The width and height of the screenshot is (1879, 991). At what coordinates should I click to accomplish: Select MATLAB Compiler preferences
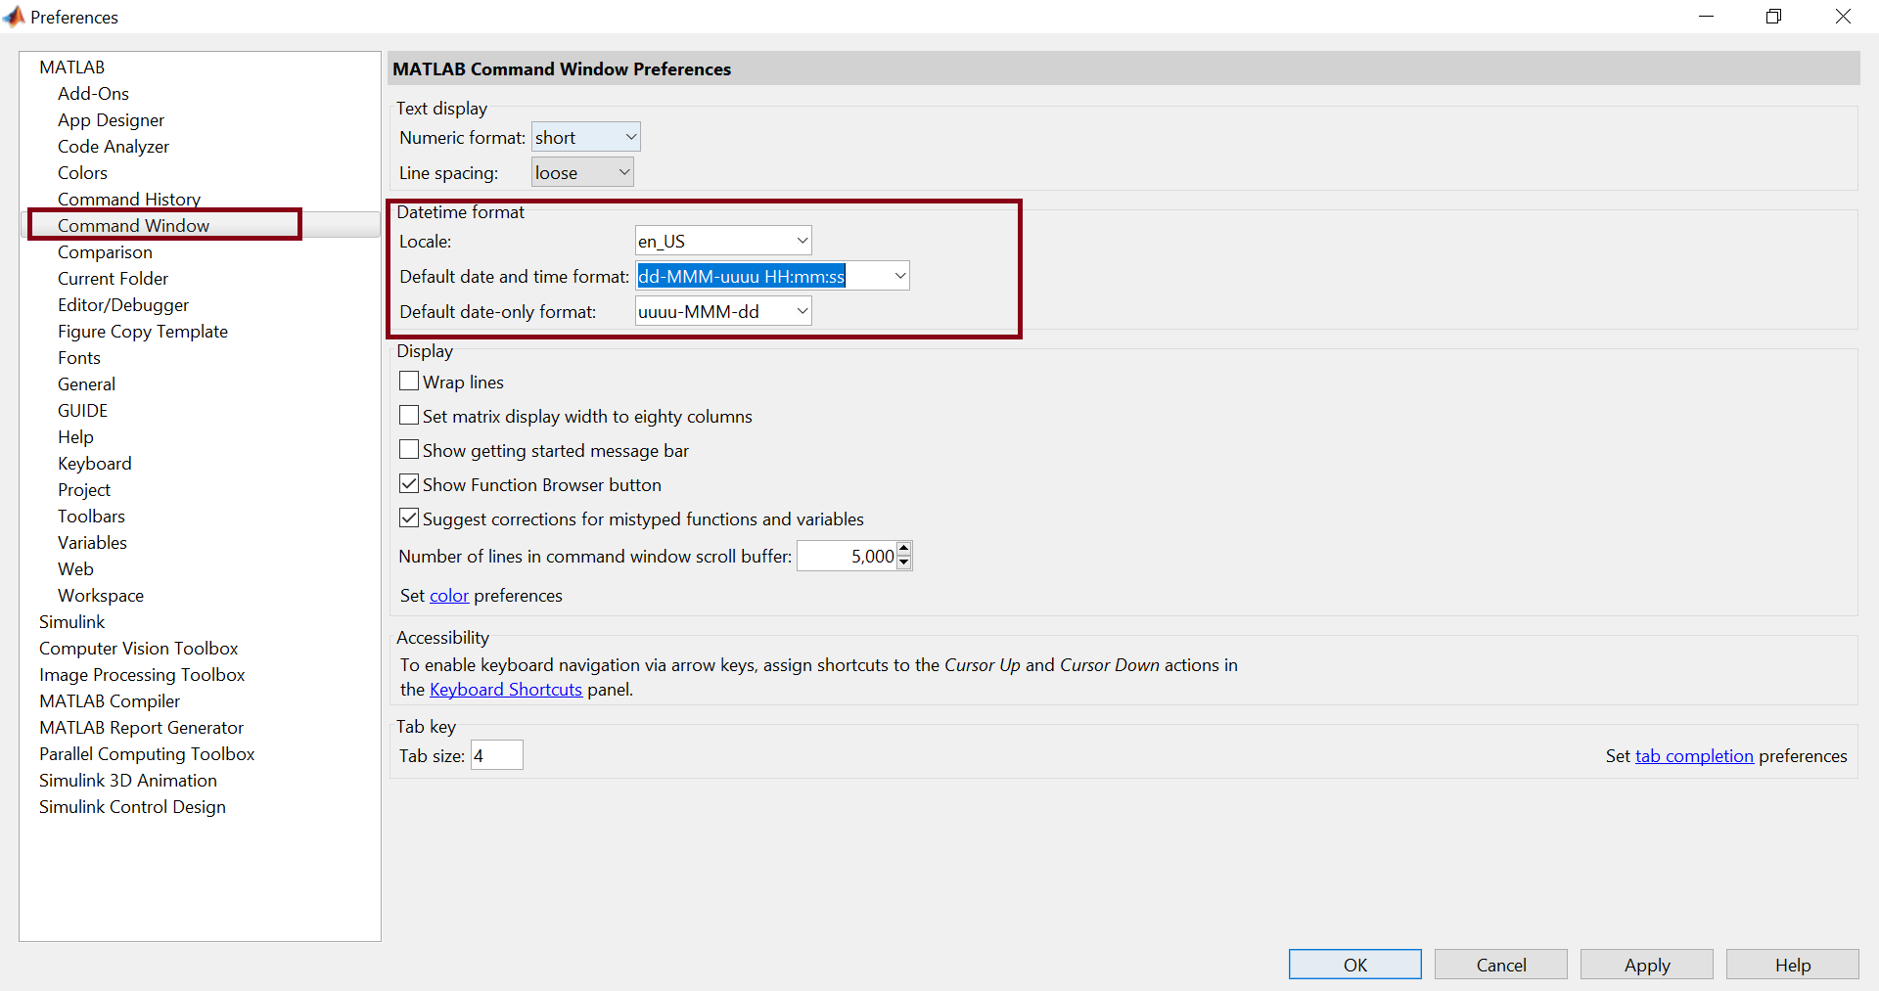tap(110, 700)
